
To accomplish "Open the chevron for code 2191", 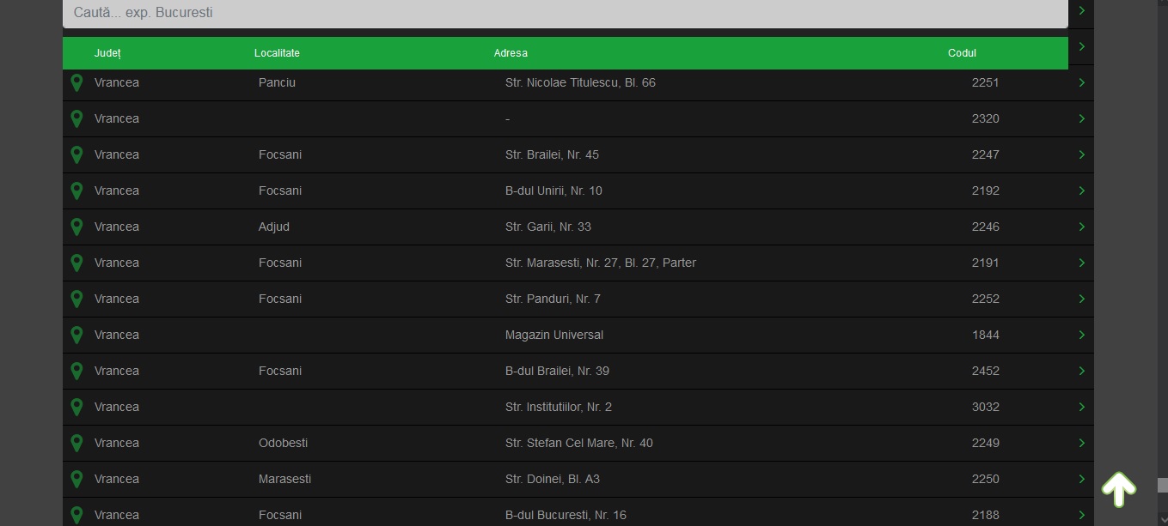I will click(1081, 263).
